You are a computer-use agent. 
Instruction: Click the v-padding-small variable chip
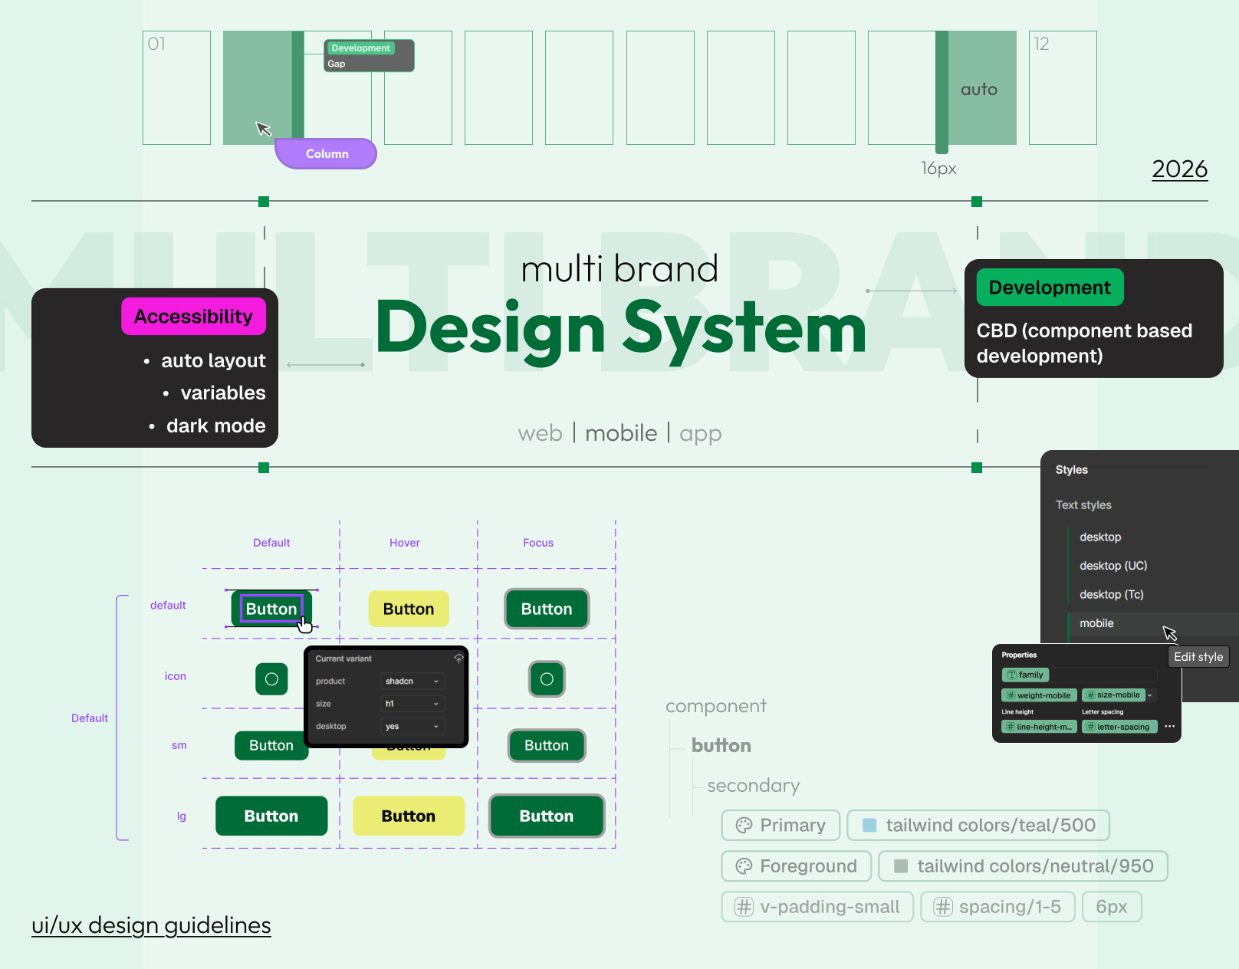click(x=817, y=906)
